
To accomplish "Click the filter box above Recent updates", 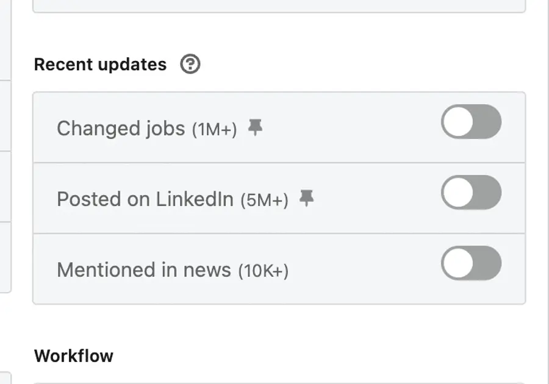I will click(279, 5).
